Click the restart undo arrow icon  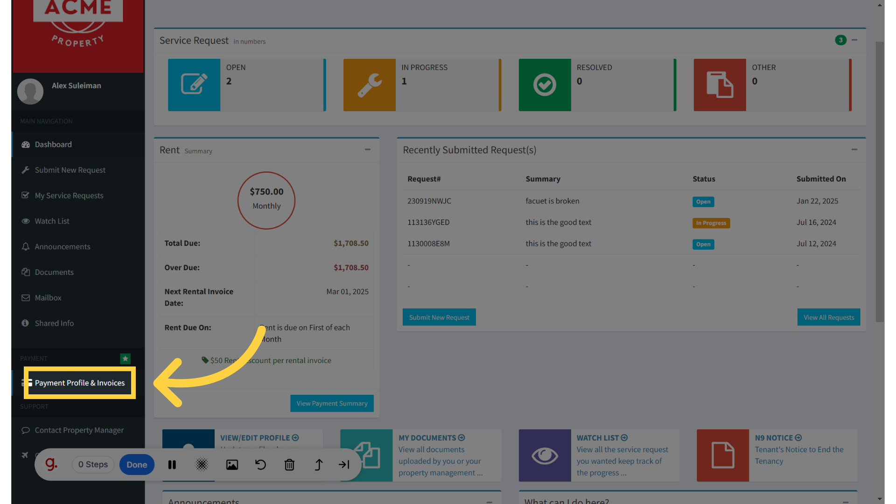(260, 465)
